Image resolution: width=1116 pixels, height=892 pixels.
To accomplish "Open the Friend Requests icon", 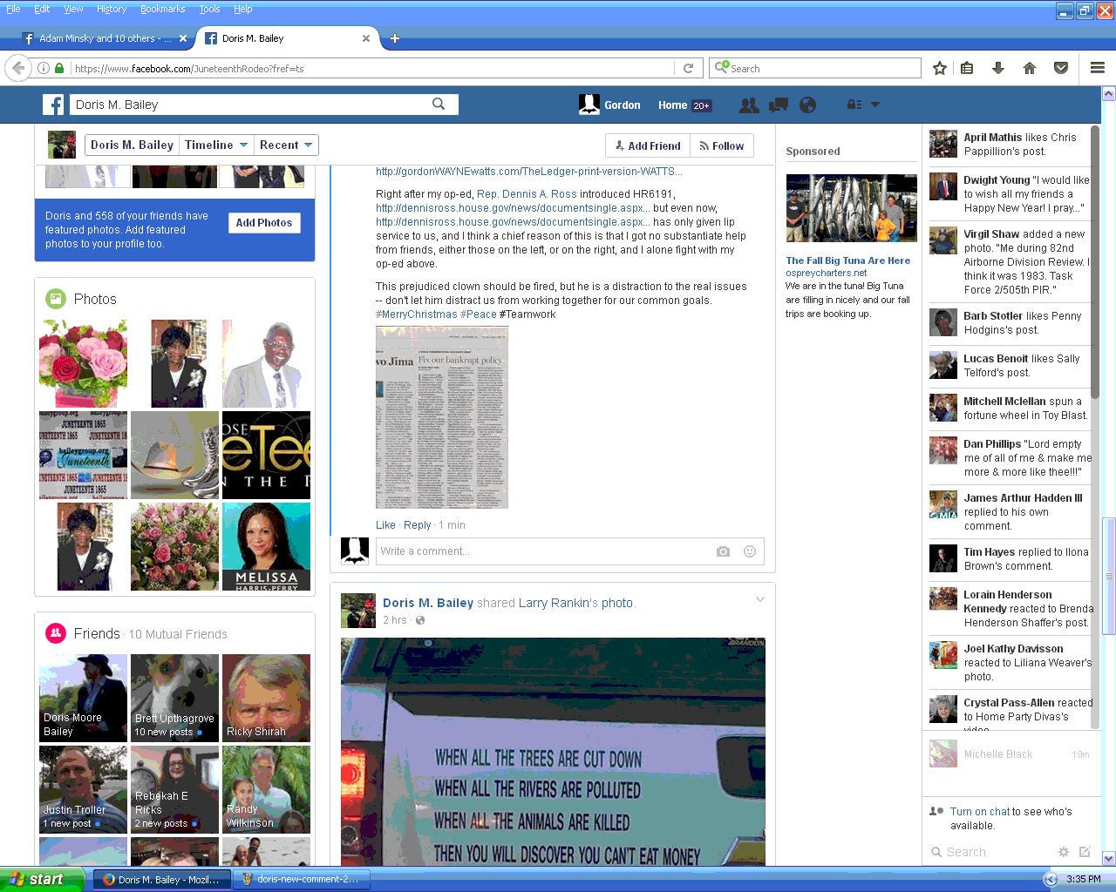I will tap(748, 105).
